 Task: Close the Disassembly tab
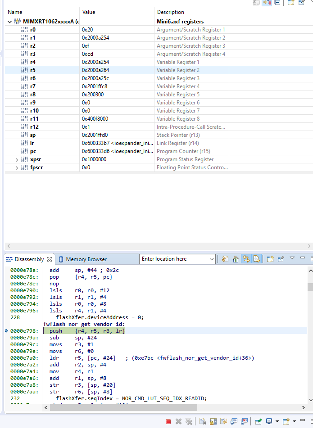coord(50,259)
